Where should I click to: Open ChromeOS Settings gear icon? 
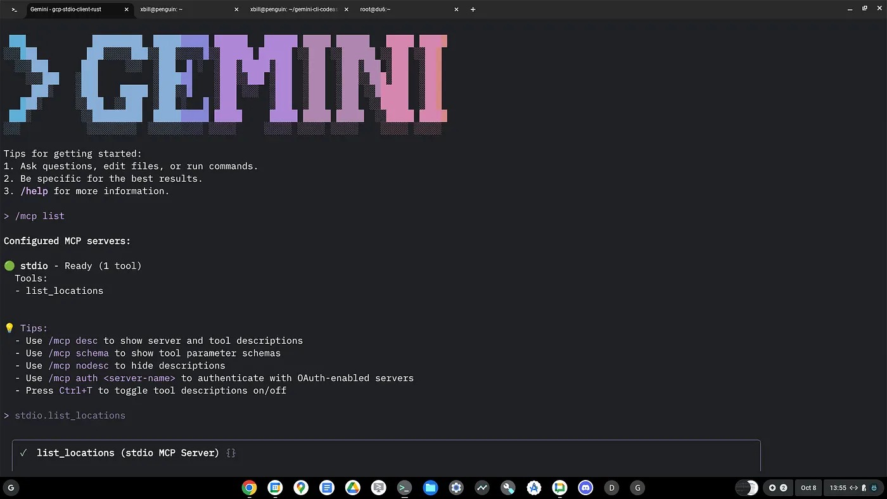pyautogui.click(x=456, y=488)
